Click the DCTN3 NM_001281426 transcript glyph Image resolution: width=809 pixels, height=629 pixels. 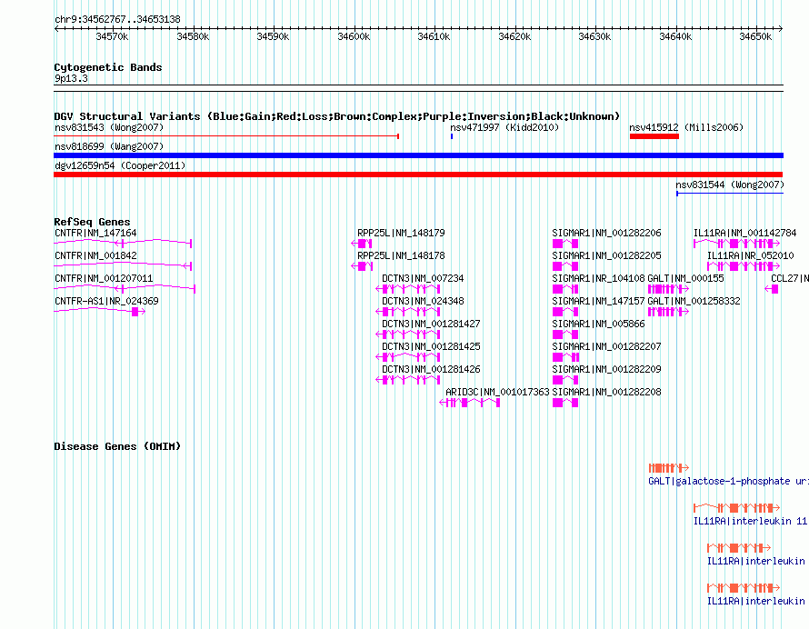(408, 380)
